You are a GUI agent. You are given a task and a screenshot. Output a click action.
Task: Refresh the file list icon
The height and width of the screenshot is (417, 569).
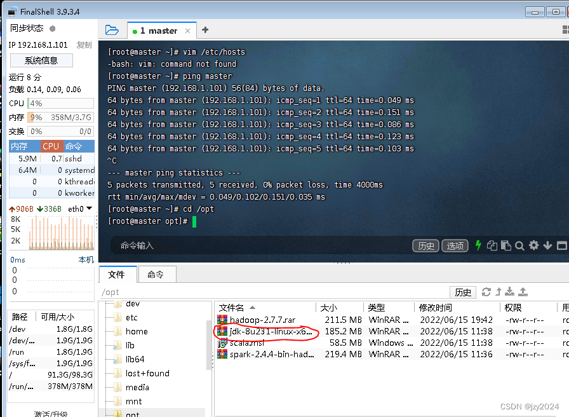486,292
